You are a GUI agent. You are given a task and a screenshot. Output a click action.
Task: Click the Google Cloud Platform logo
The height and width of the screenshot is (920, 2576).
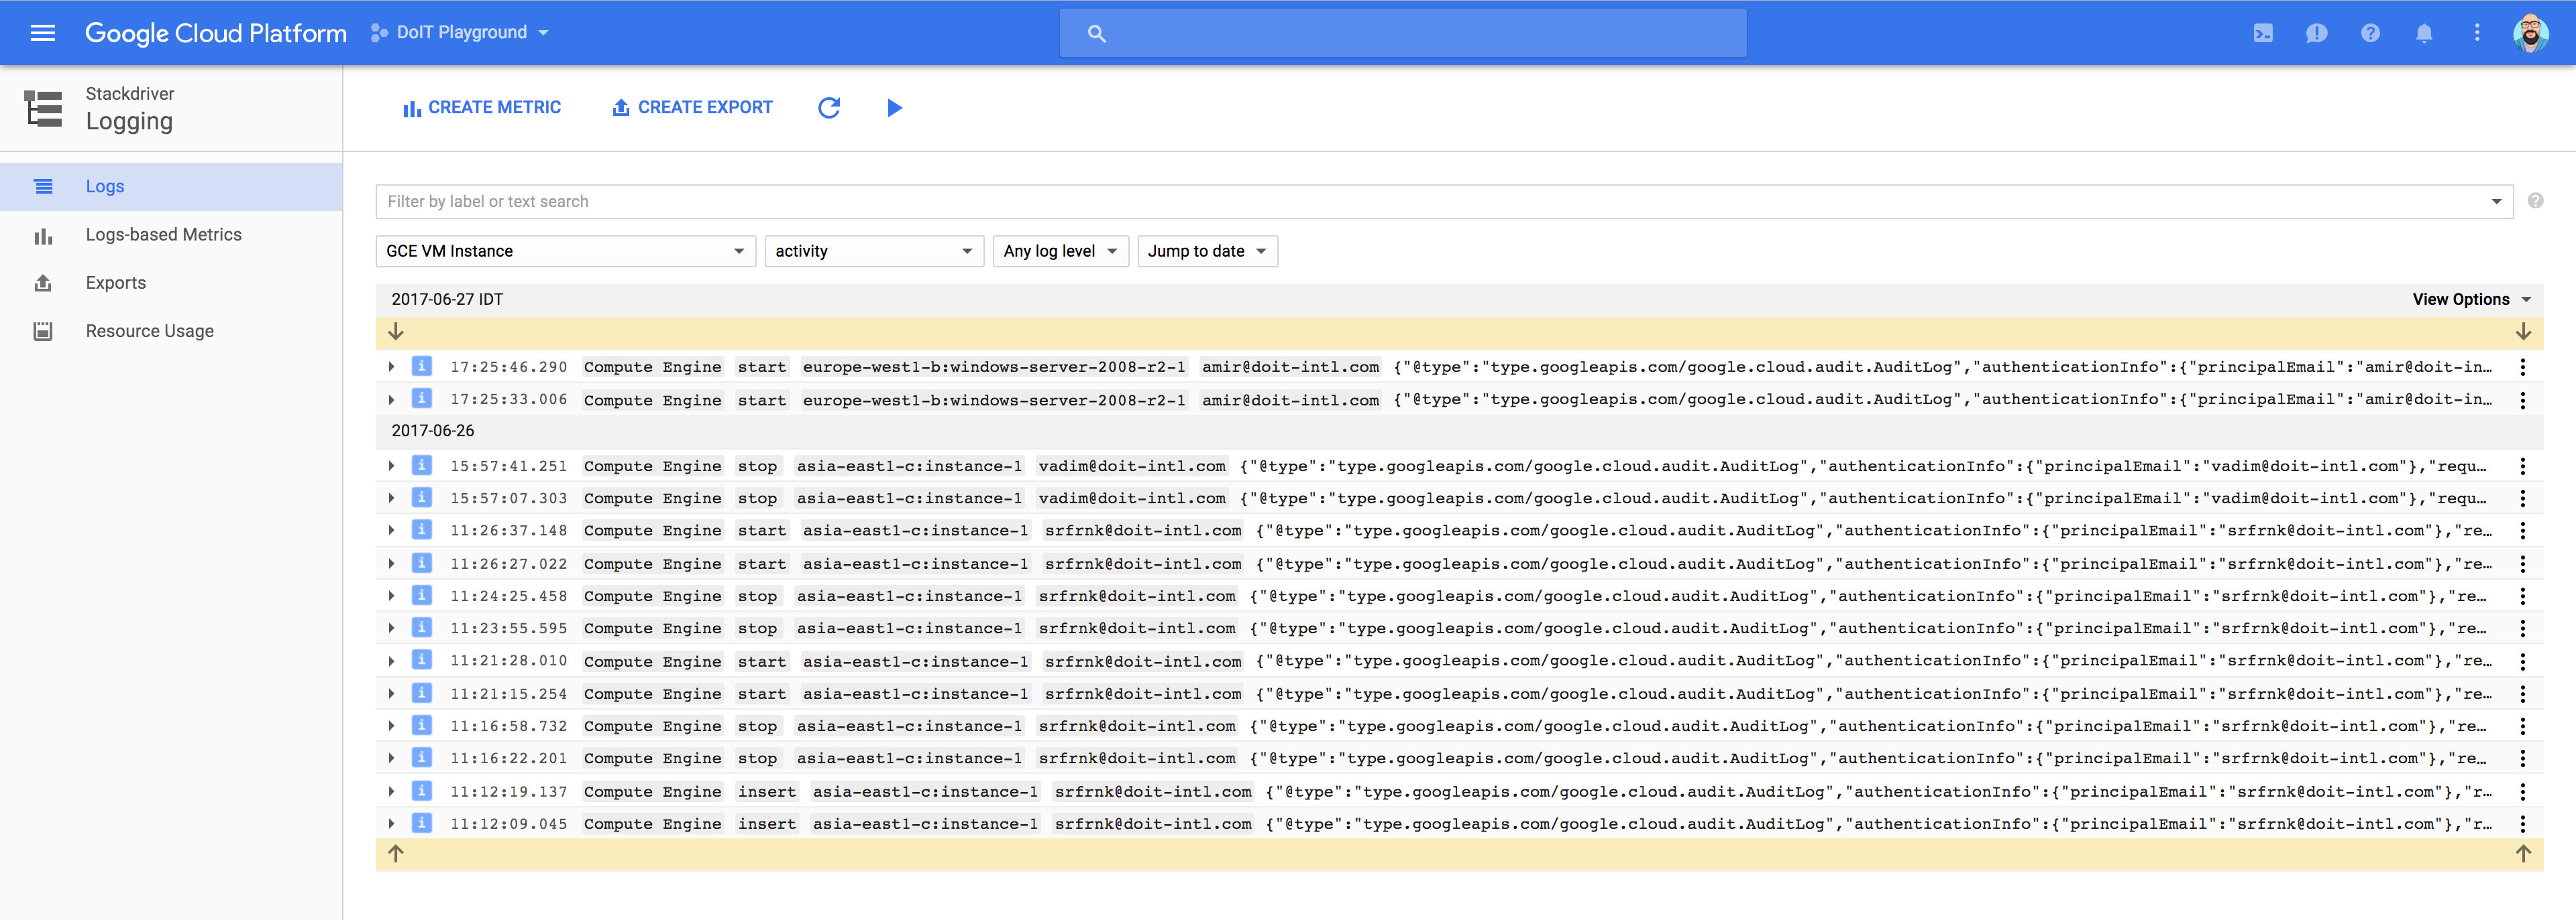pyautogui.click(x=215, y=33)
